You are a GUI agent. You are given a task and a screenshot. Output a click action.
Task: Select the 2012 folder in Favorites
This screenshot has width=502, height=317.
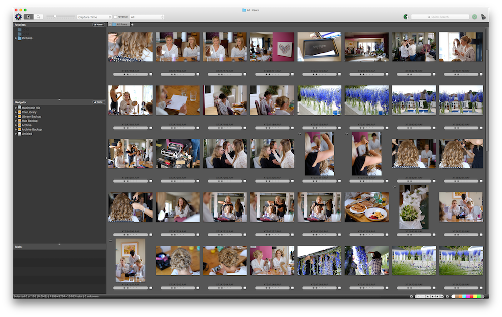click(x=23, y=30)
